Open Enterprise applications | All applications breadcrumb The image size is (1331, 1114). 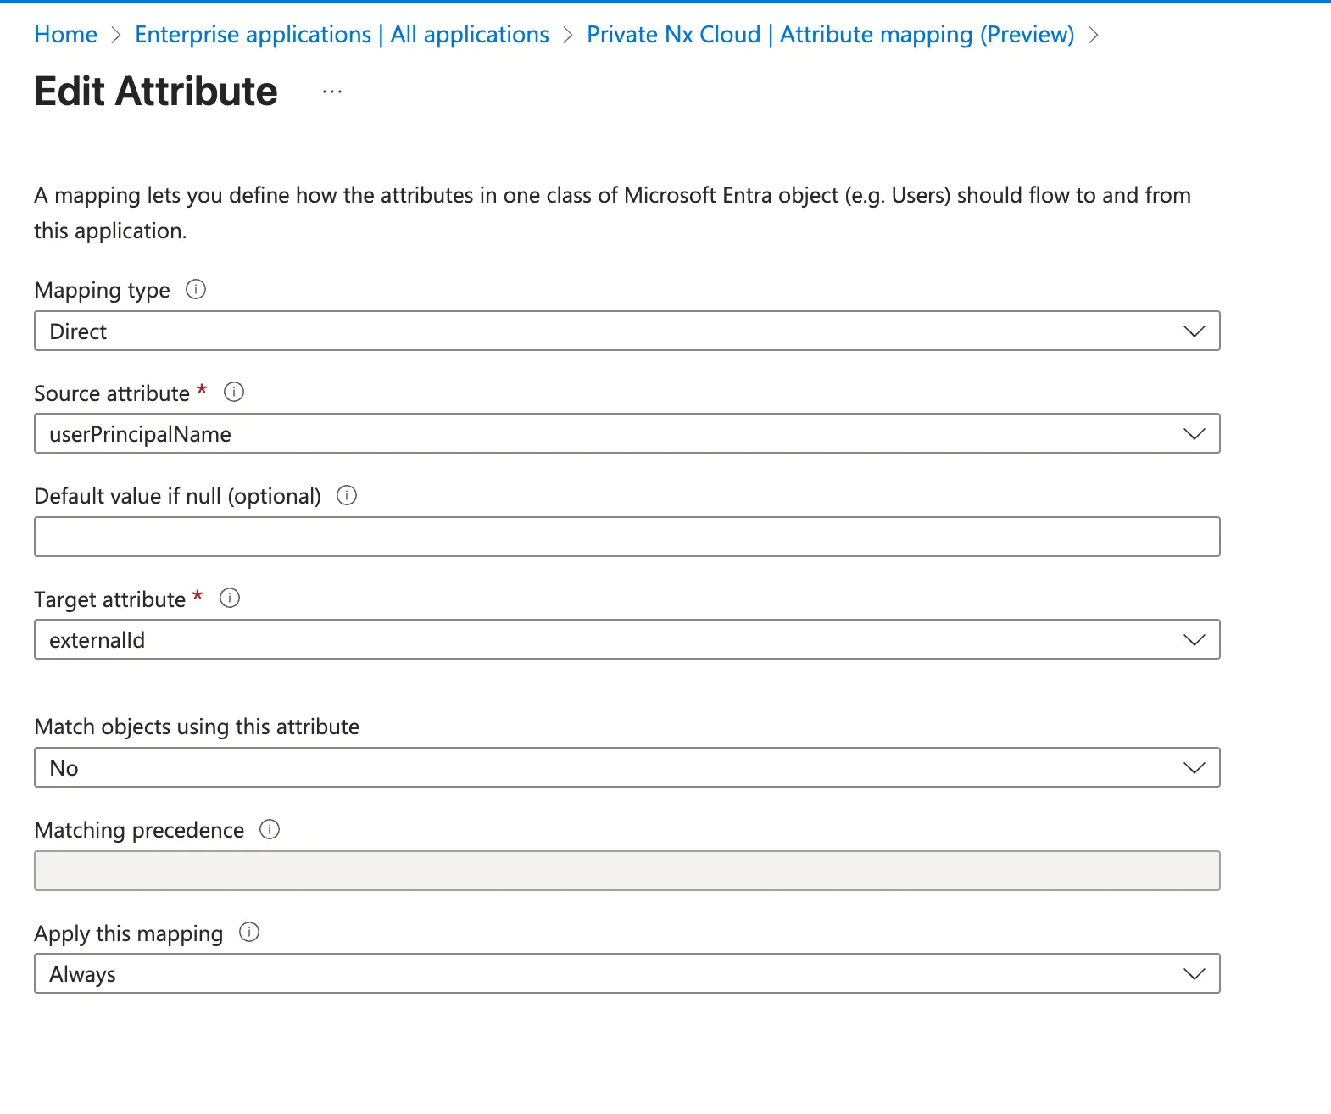[x=342, y=35]
